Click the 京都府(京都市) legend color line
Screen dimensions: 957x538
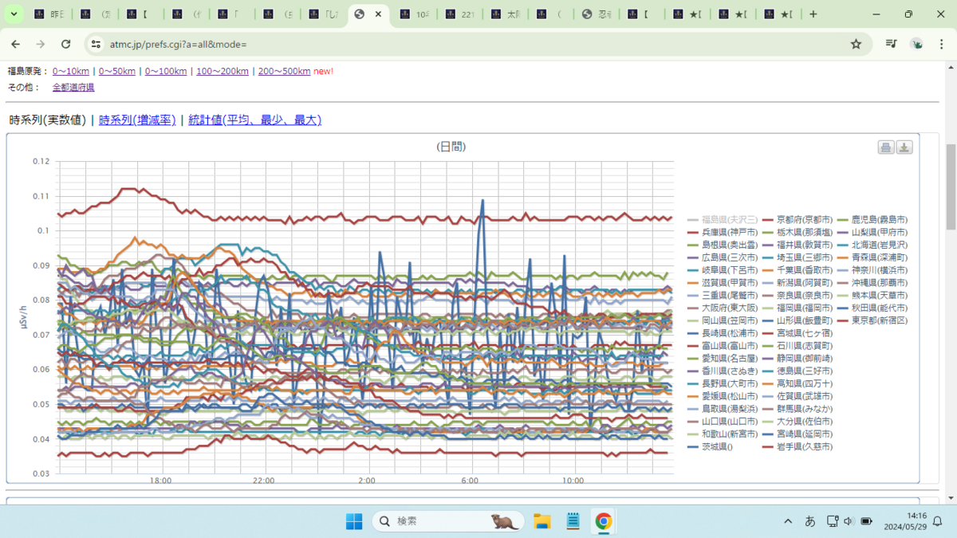pyautogui.click(x=768, y=219)
